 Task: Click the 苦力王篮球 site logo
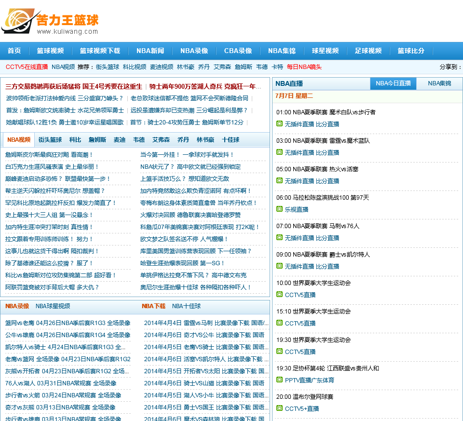(50, 21)
